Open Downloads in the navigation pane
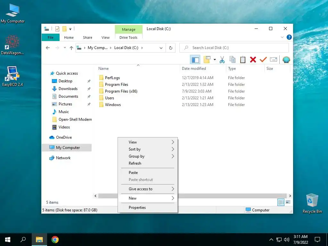This screenshot has width=328, height=246. click(68, 89)
